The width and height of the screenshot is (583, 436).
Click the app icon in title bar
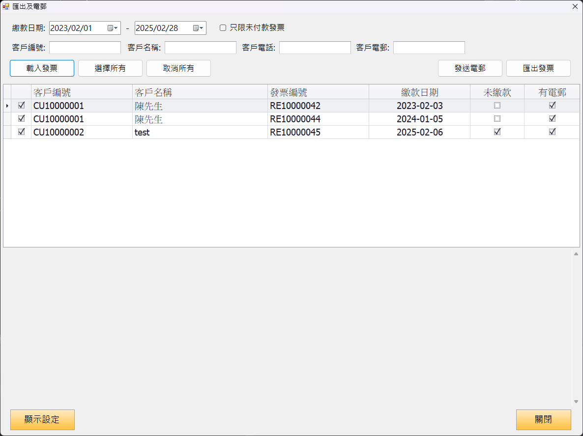pos(6,6)
